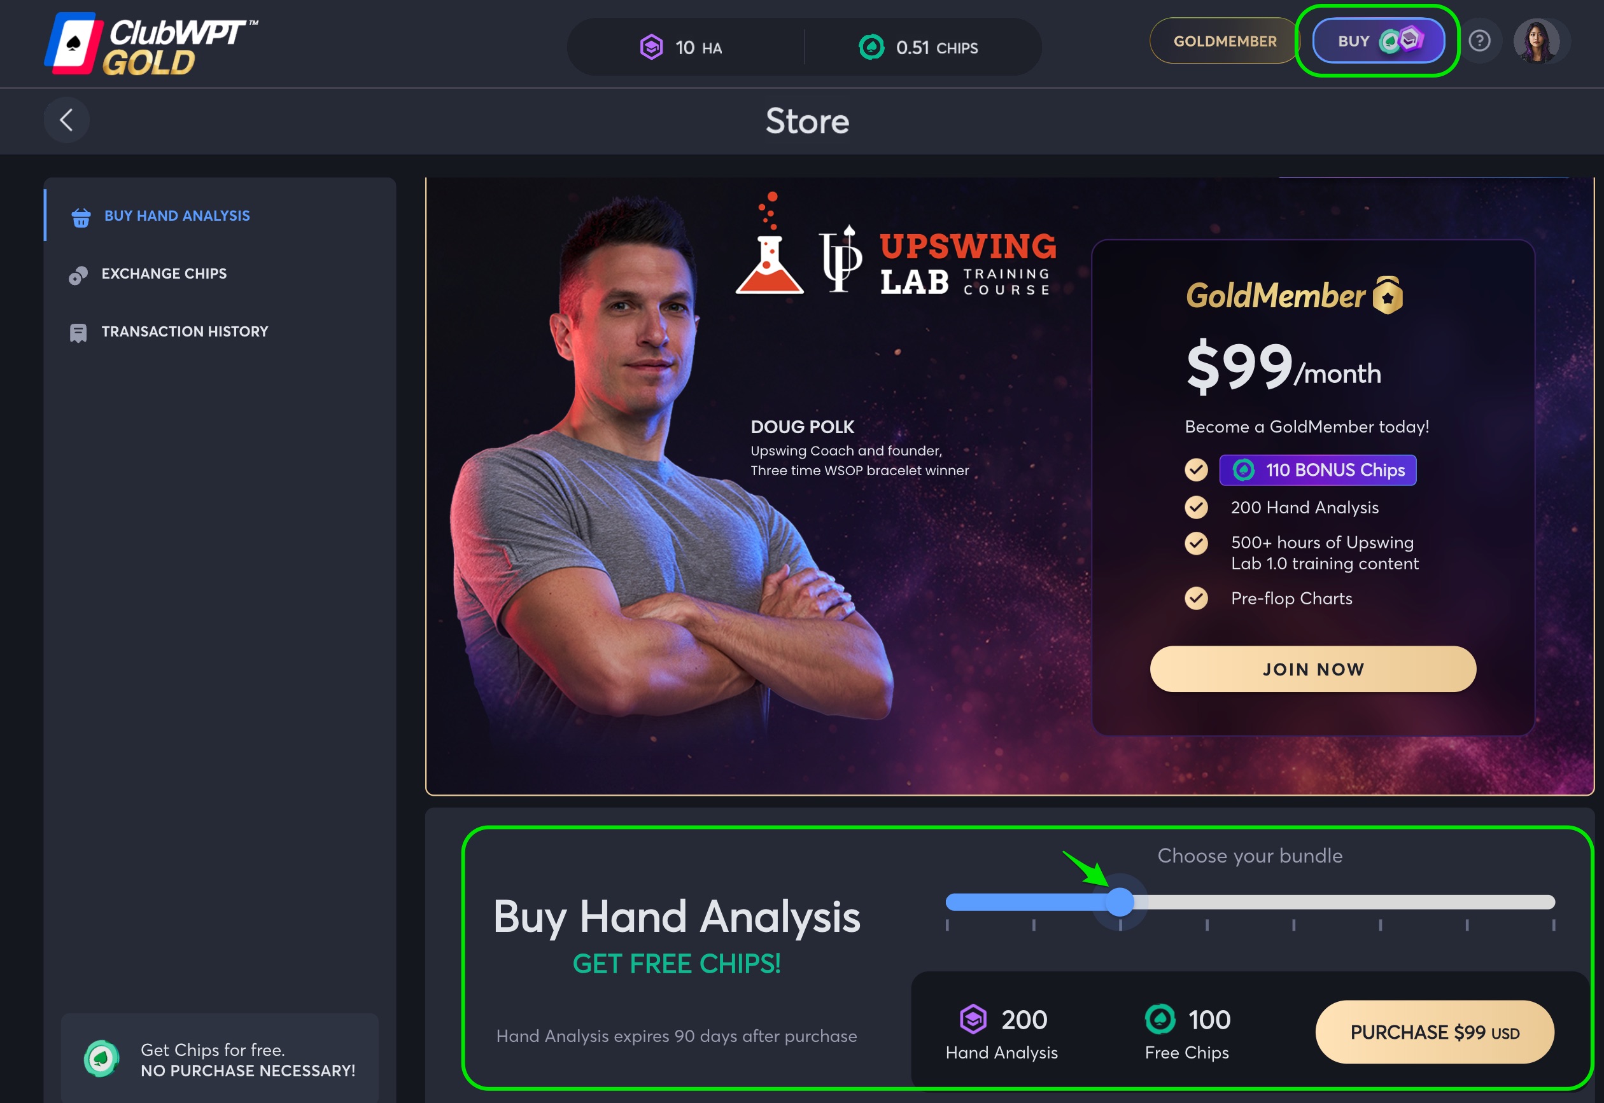Viewport: 1604px width, 1103px height.
Task: Click the 200 Hand Analysis checkmark
Action: [x=1196, y=507]
